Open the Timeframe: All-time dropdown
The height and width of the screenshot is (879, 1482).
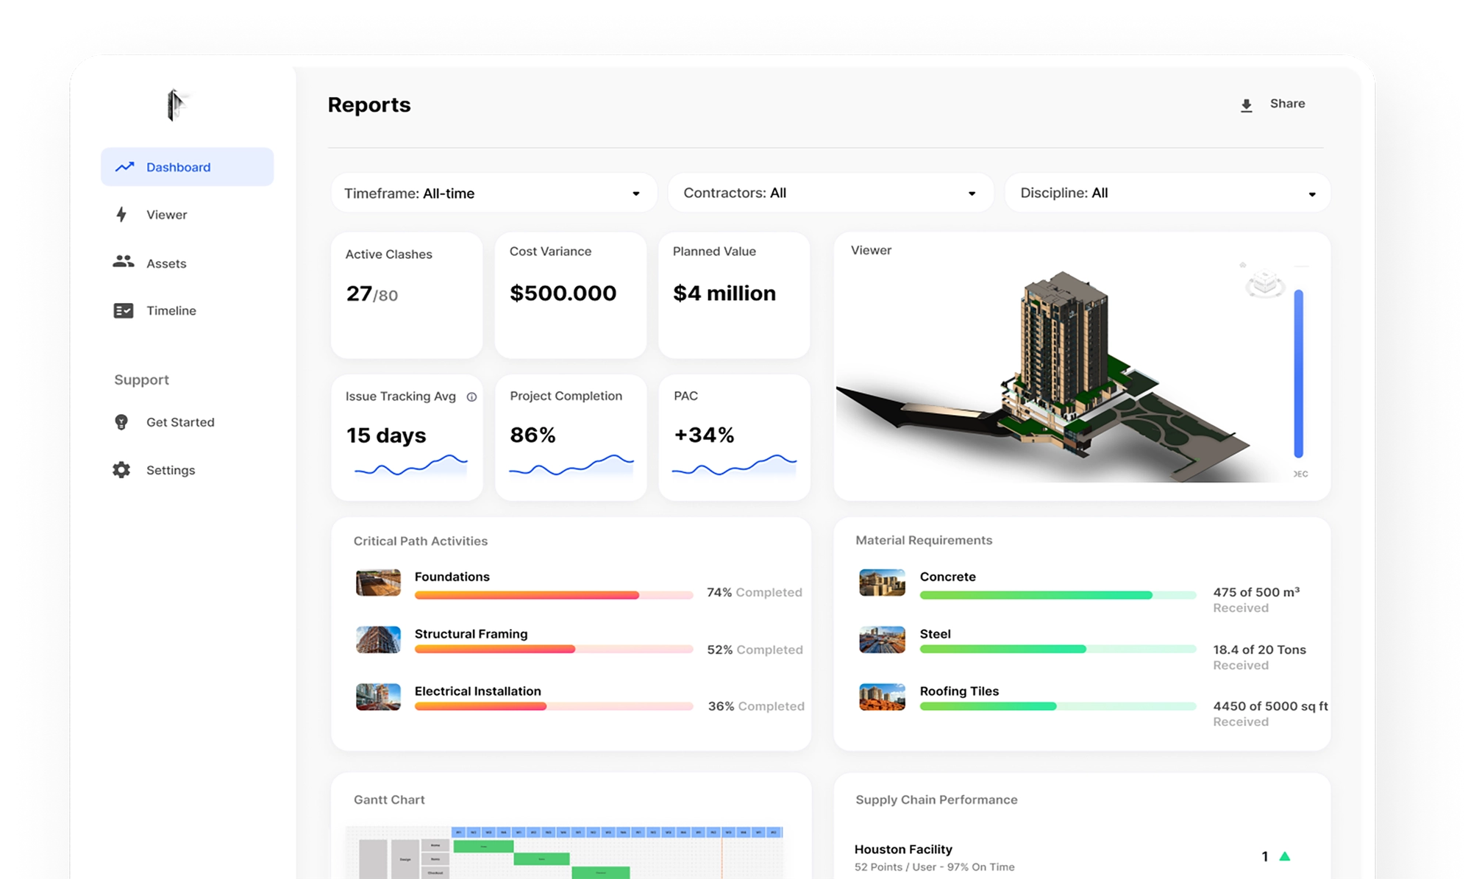(494, 193)
